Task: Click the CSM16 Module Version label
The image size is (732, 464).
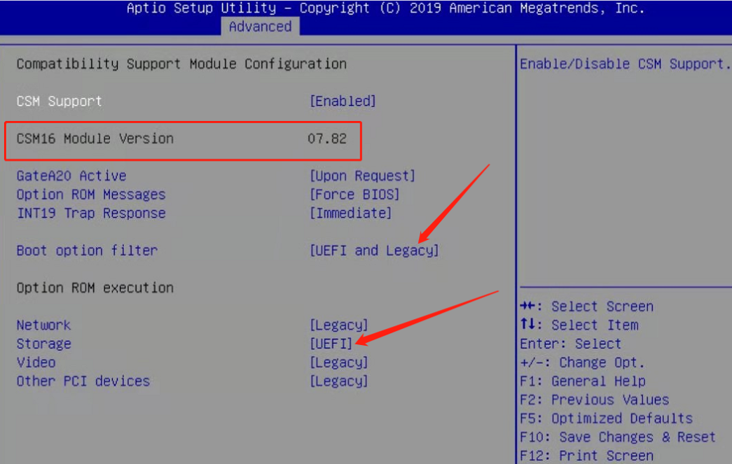Action: click(x=95, y=139)
